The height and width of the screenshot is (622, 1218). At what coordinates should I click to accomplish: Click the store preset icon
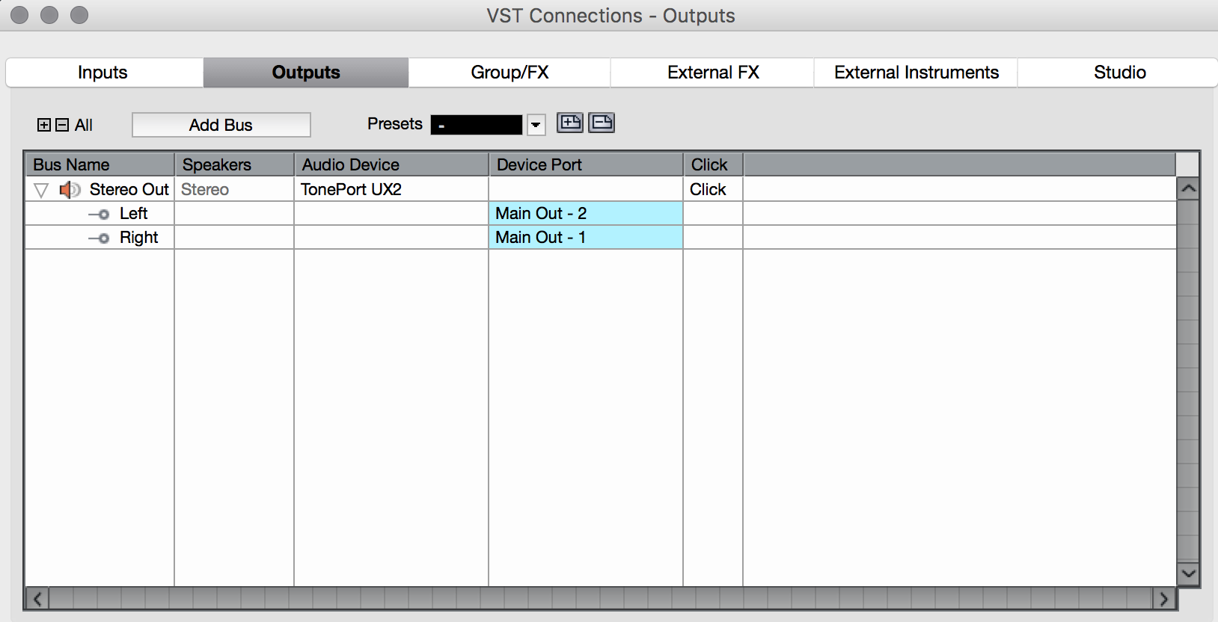pos(570,123)
